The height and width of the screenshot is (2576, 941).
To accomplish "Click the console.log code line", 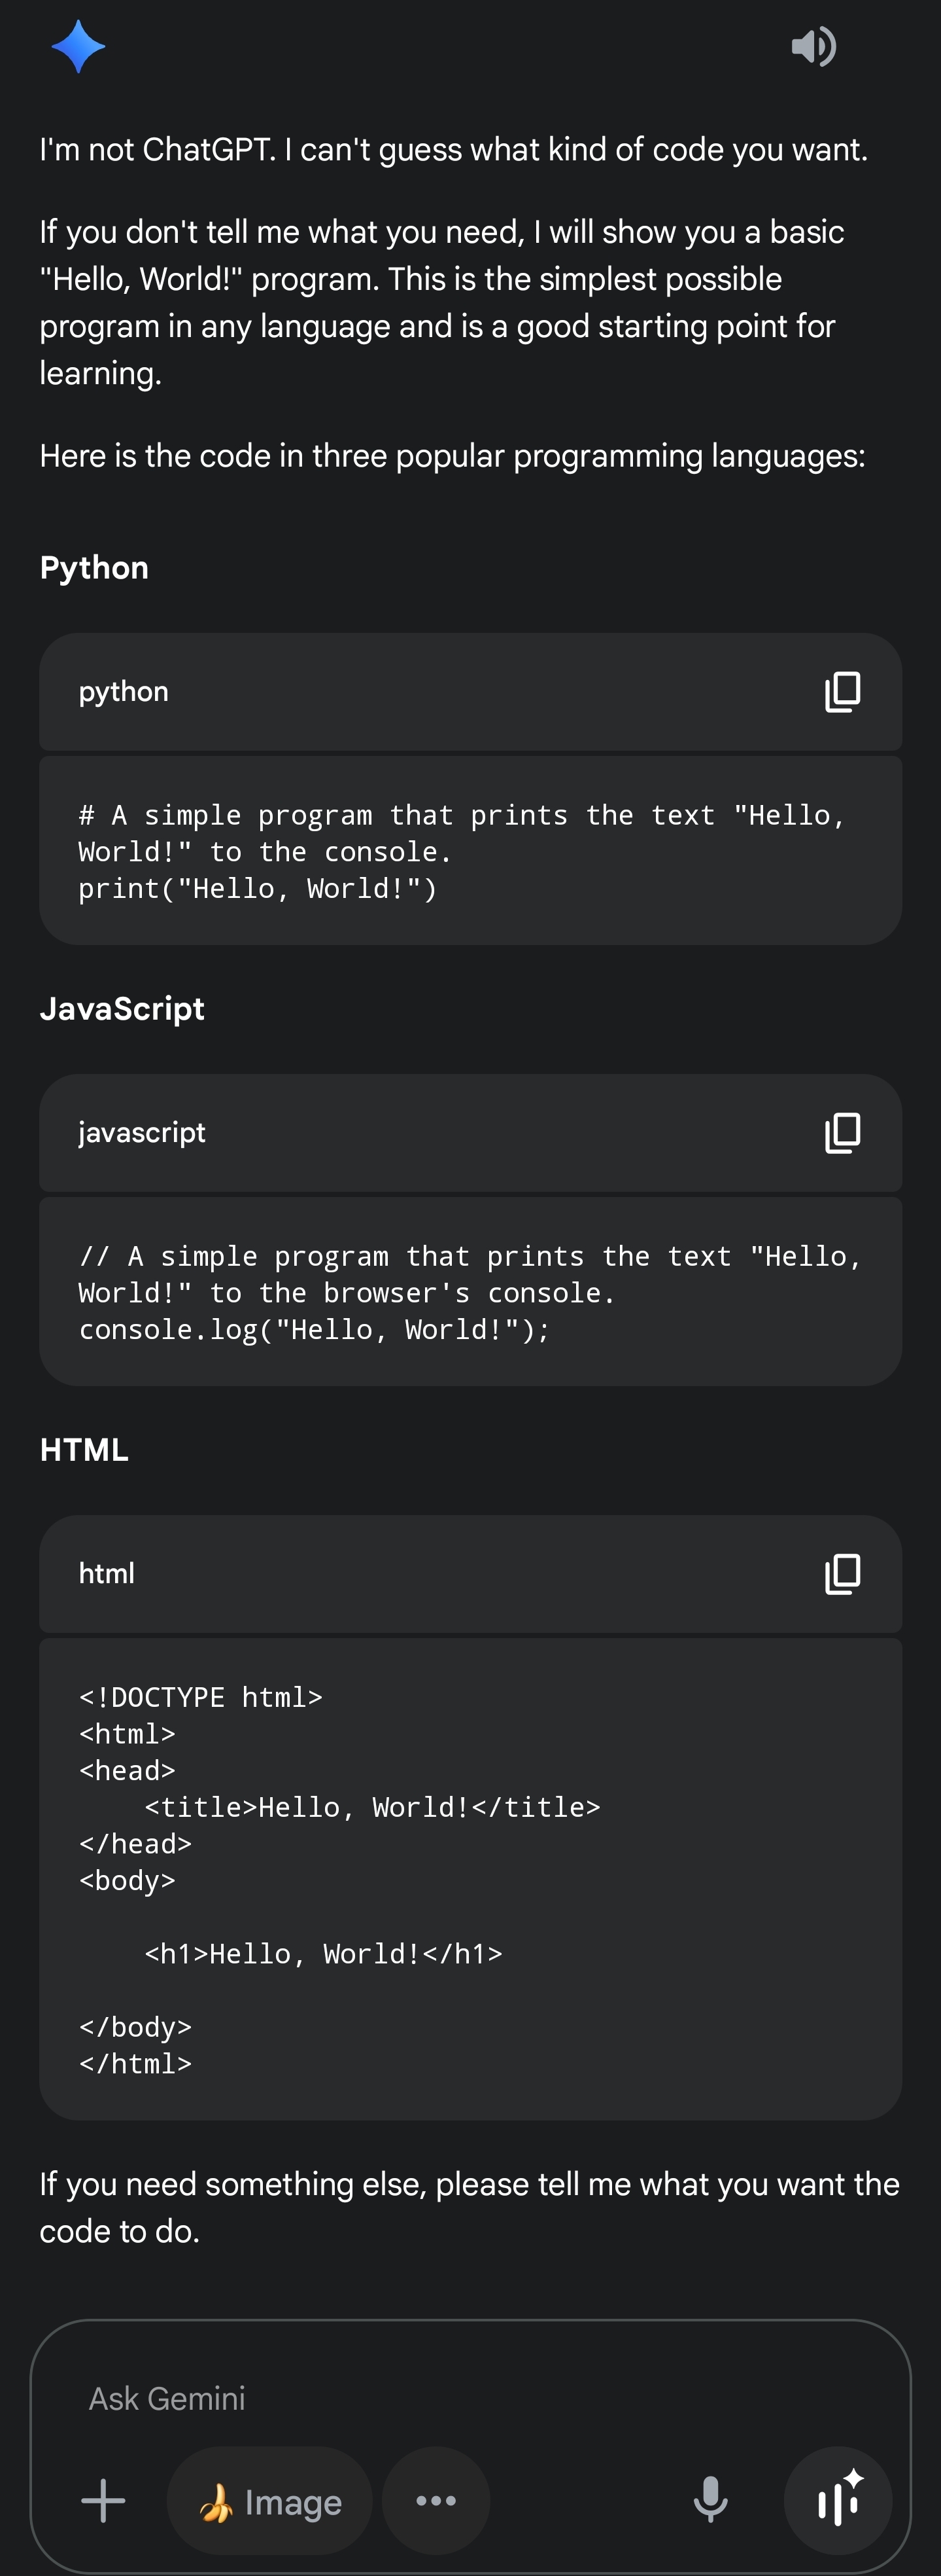I will tap(315, 1330).
